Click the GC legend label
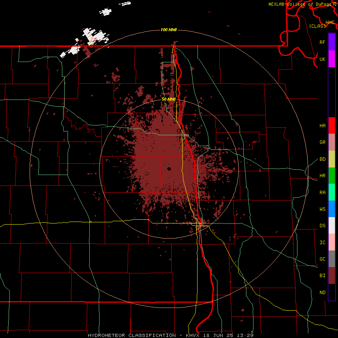The image size is (338, 338). coord(323,259)
